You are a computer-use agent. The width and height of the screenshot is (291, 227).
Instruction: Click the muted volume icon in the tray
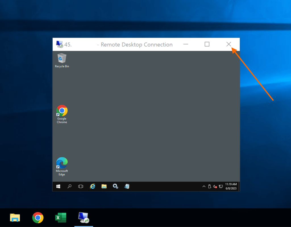(215, 186)
